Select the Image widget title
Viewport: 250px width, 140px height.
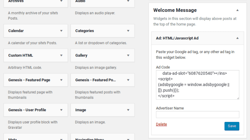pos(81,110)
